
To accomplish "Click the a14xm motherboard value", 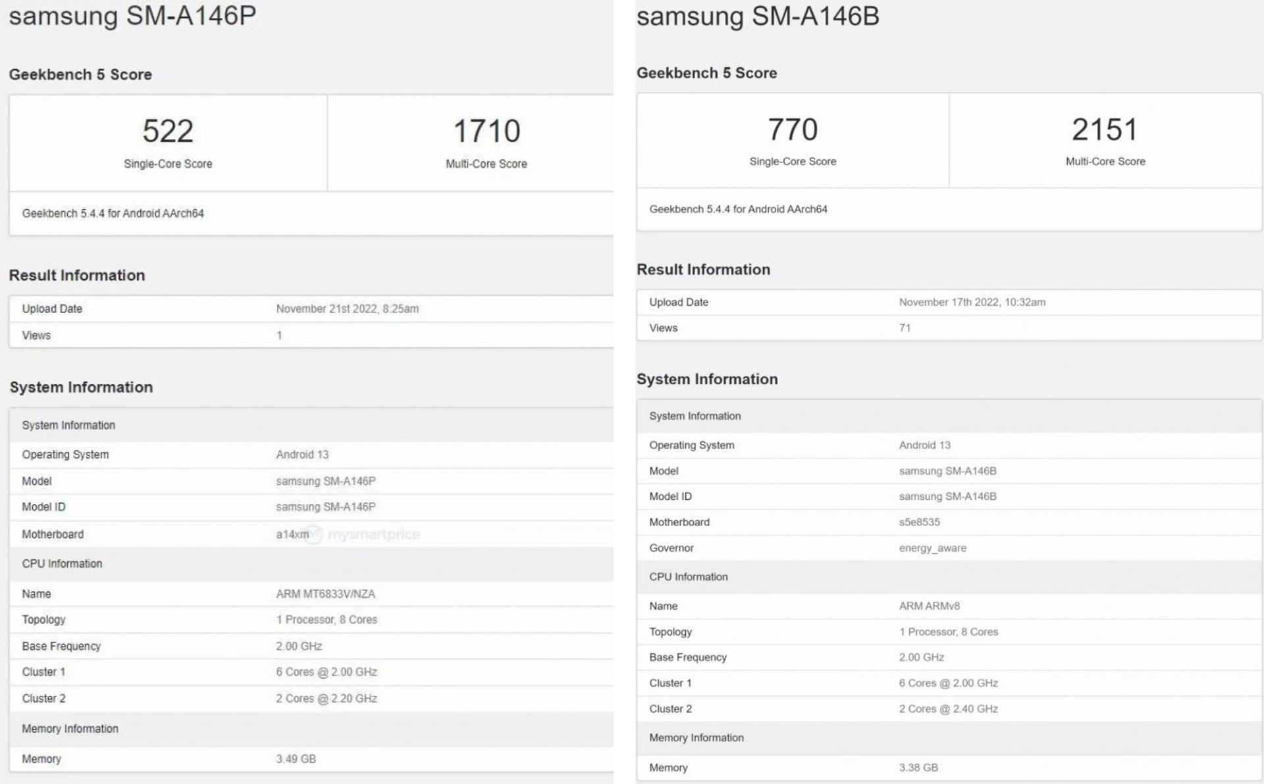I will [x=292, y=534].
